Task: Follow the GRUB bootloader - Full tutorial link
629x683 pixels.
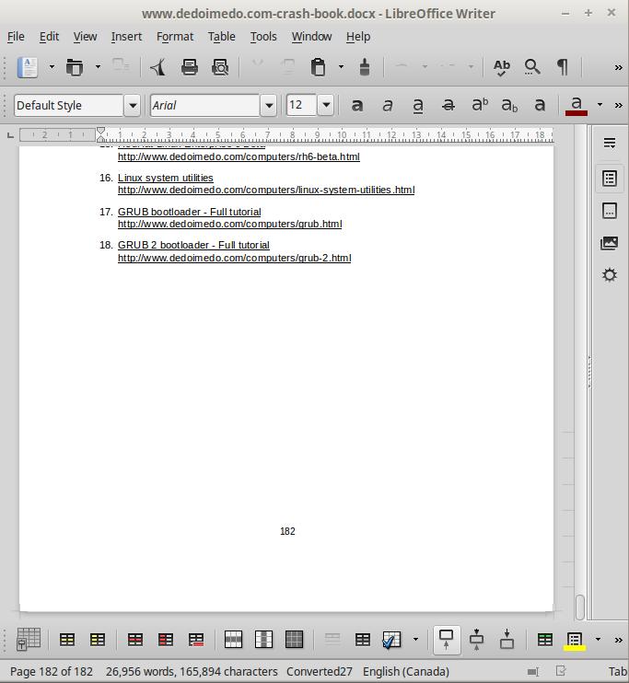Action: click(x=190, y=212)
